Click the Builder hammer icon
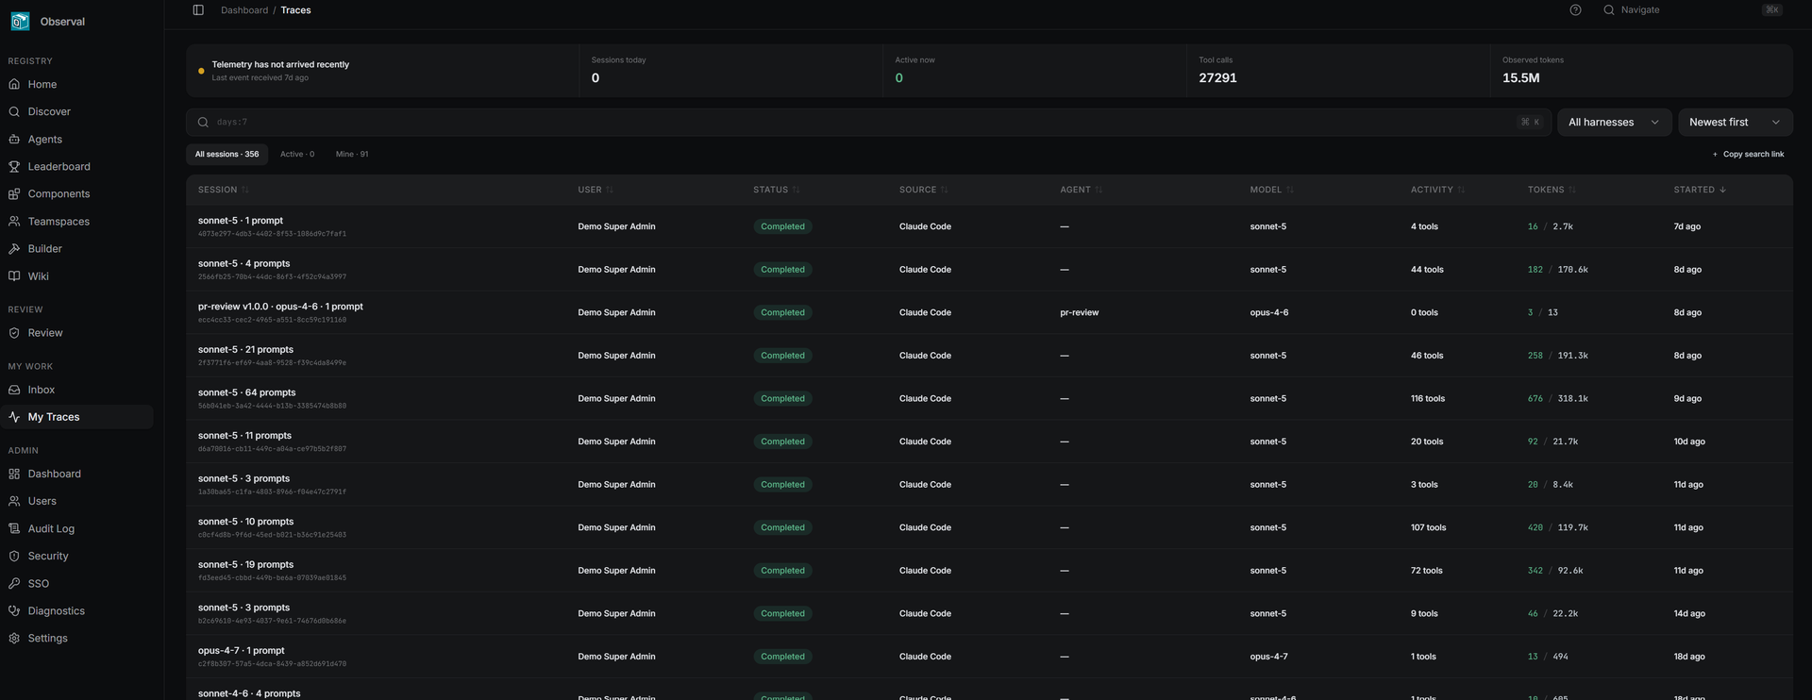Viewport: 1812px width, 700px height. (14, 249)
